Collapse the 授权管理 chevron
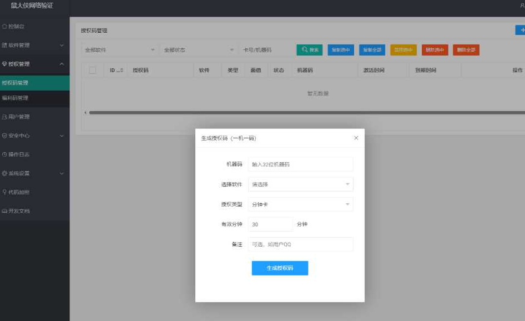This screenshot has height=321, width=525. coord(62,64)
